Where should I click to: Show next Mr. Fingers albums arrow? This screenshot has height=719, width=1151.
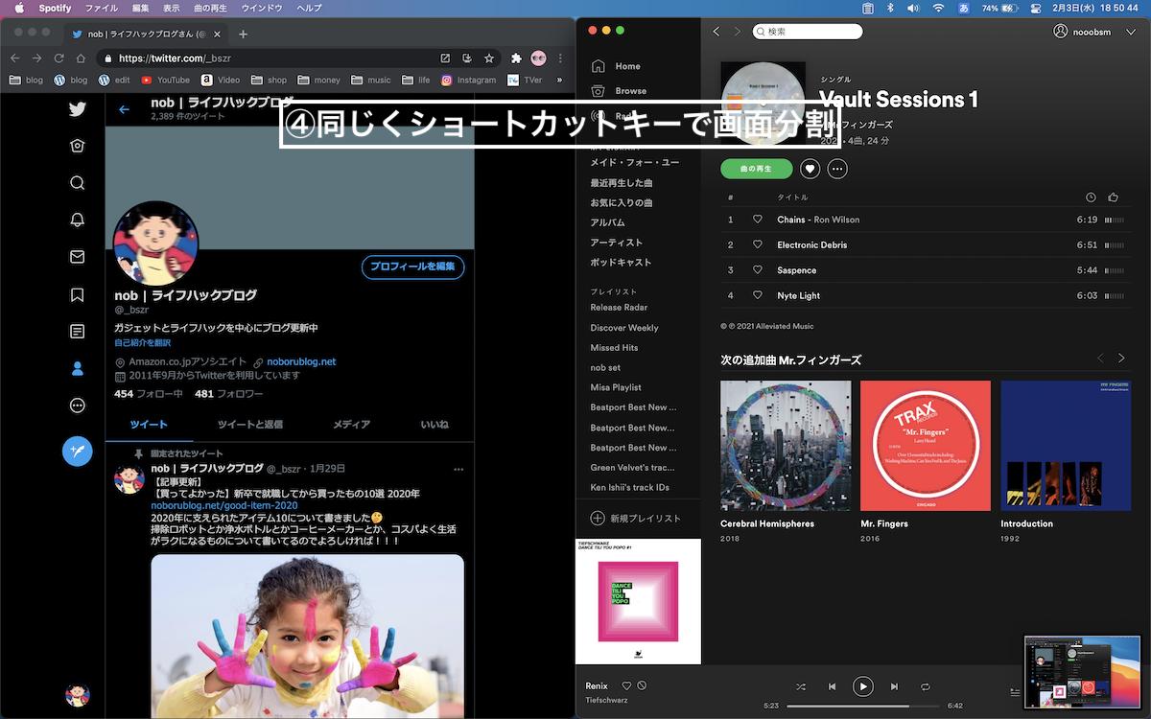[1121, 359]
